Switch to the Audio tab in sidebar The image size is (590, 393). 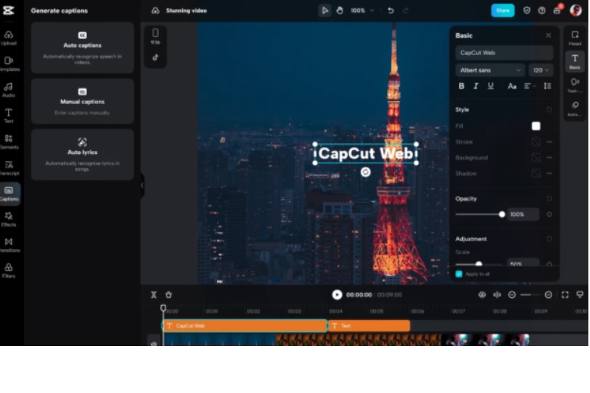(x=9, y=89)
